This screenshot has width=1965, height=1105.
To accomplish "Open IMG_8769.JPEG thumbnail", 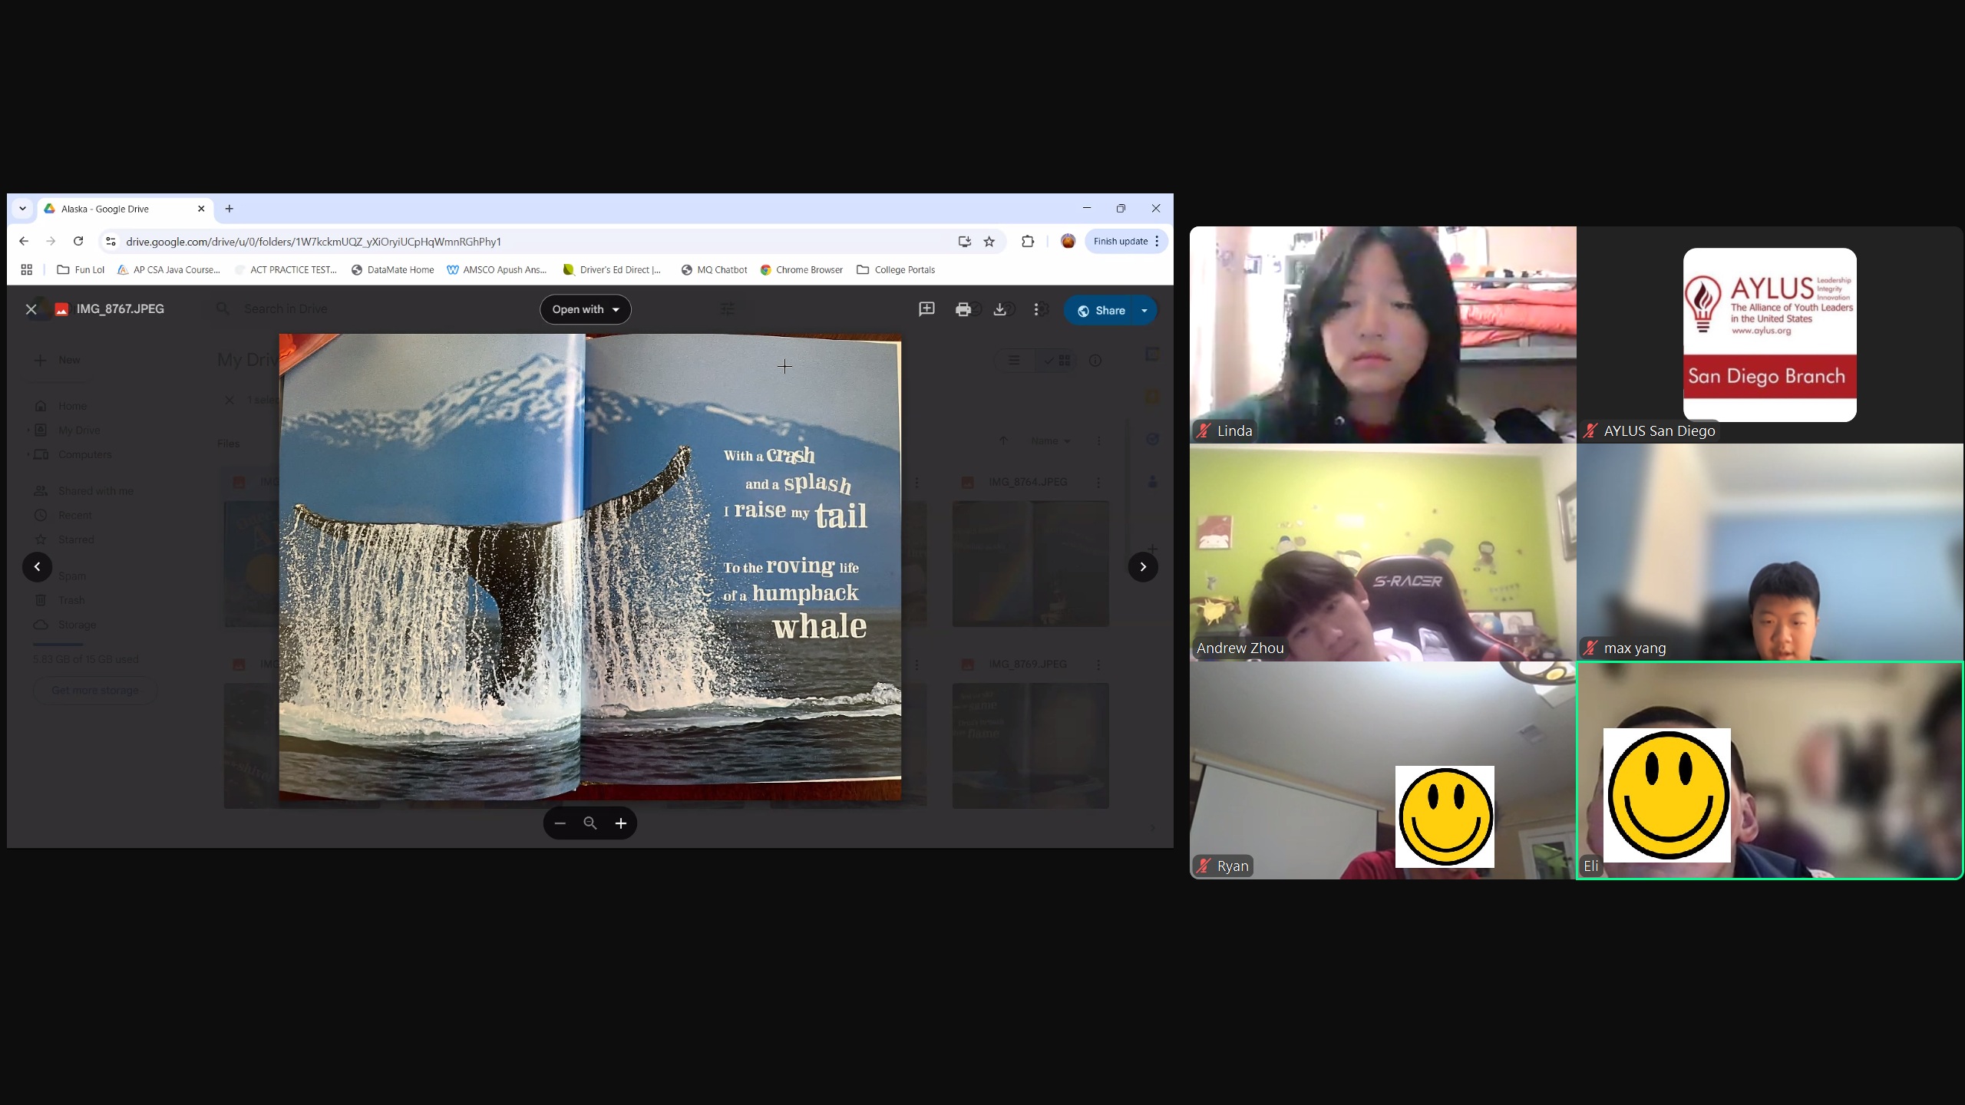I will coord(1030,745).
